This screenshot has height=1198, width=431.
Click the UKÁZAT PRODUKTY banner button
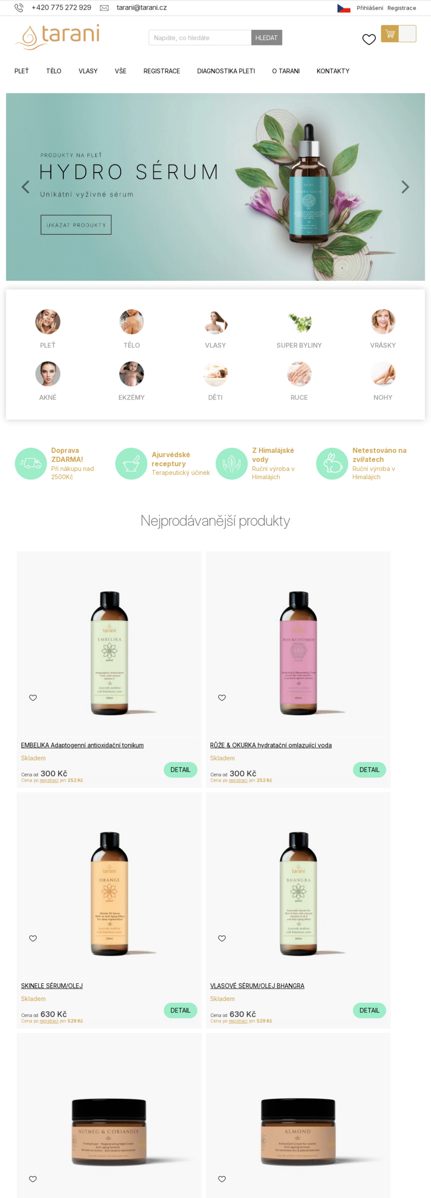coord(76,225)
